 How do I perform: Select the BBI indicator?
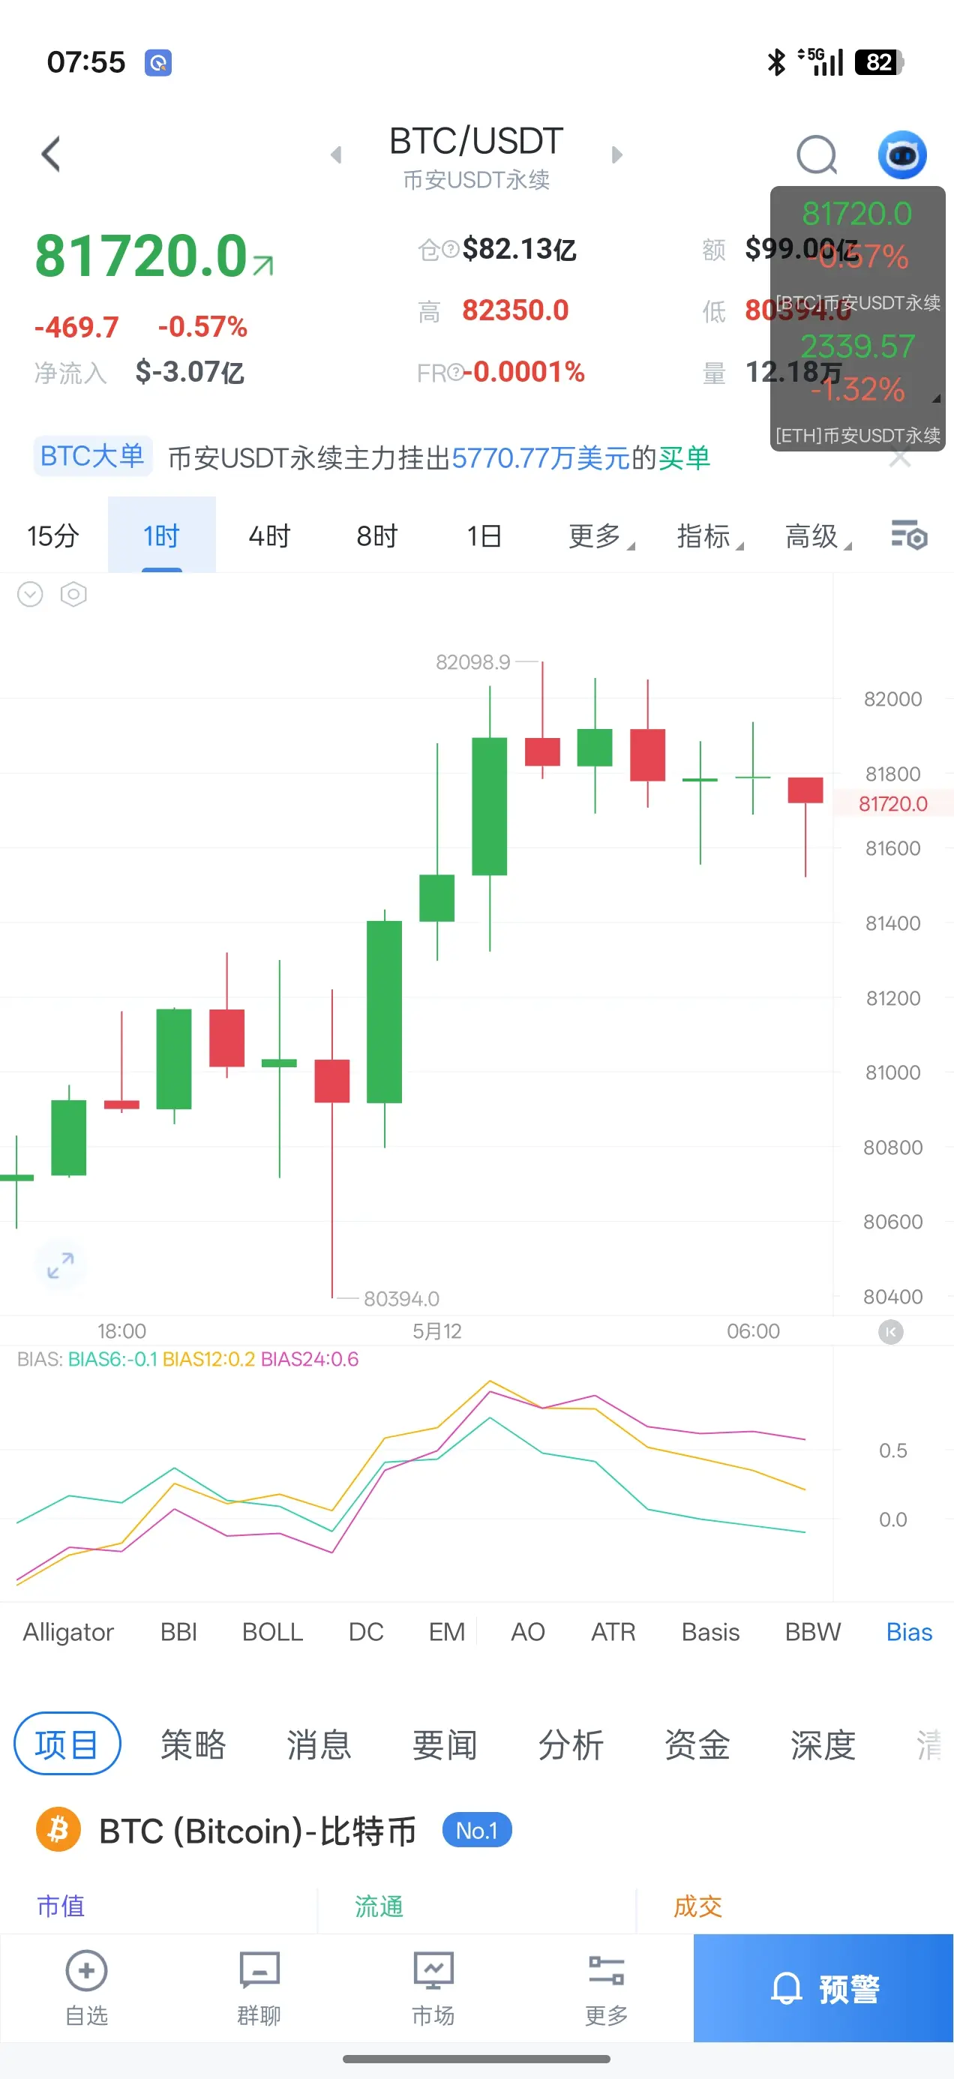(178, 1632)
